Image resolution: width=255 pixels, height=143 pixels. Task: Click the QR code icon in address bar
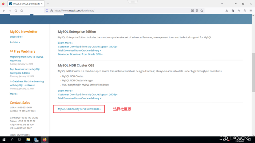tap(192, 11)
